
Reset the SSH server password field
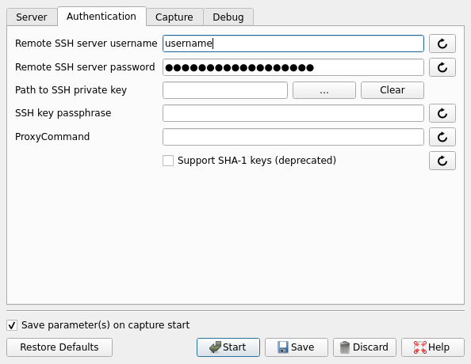(442, 67)
